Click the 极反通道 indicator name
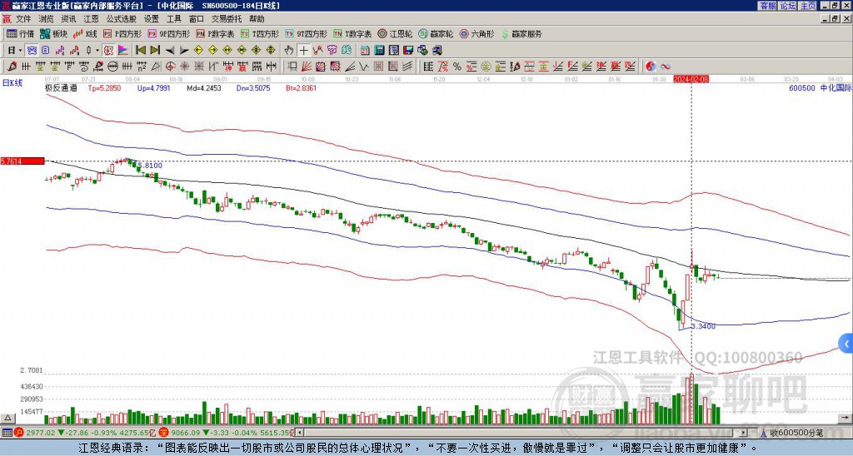The height and width of the screenshot is (456, 853). pyautogui.click(x=61, y=87)
